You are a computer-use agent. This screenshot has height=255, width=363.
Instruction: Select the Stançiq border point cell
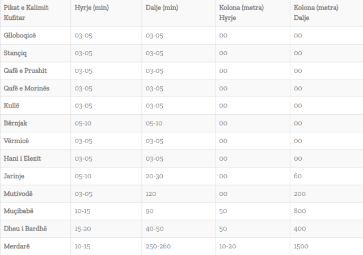(x=15, y=53)
